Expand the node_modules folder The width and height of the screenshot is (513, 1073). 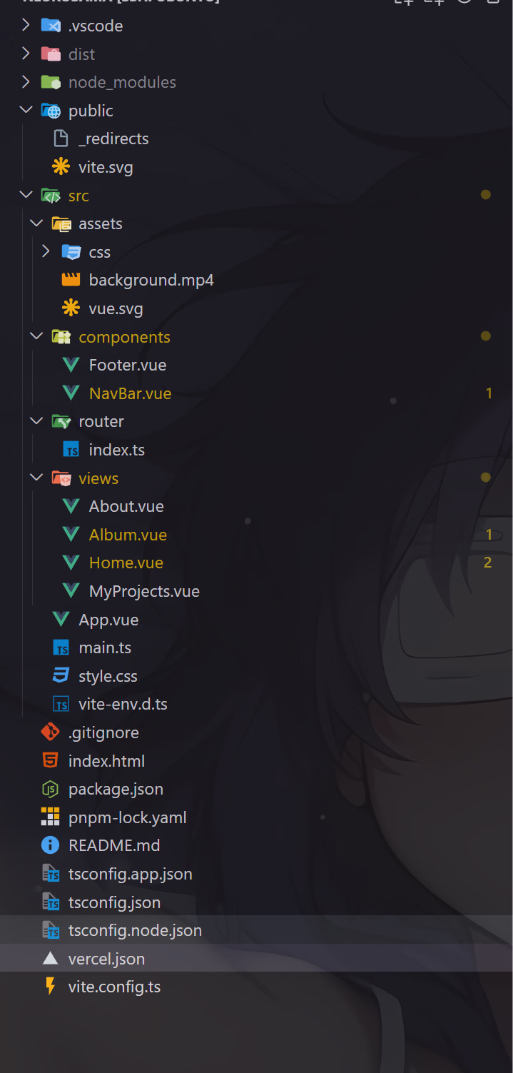(x=26, y=82)
